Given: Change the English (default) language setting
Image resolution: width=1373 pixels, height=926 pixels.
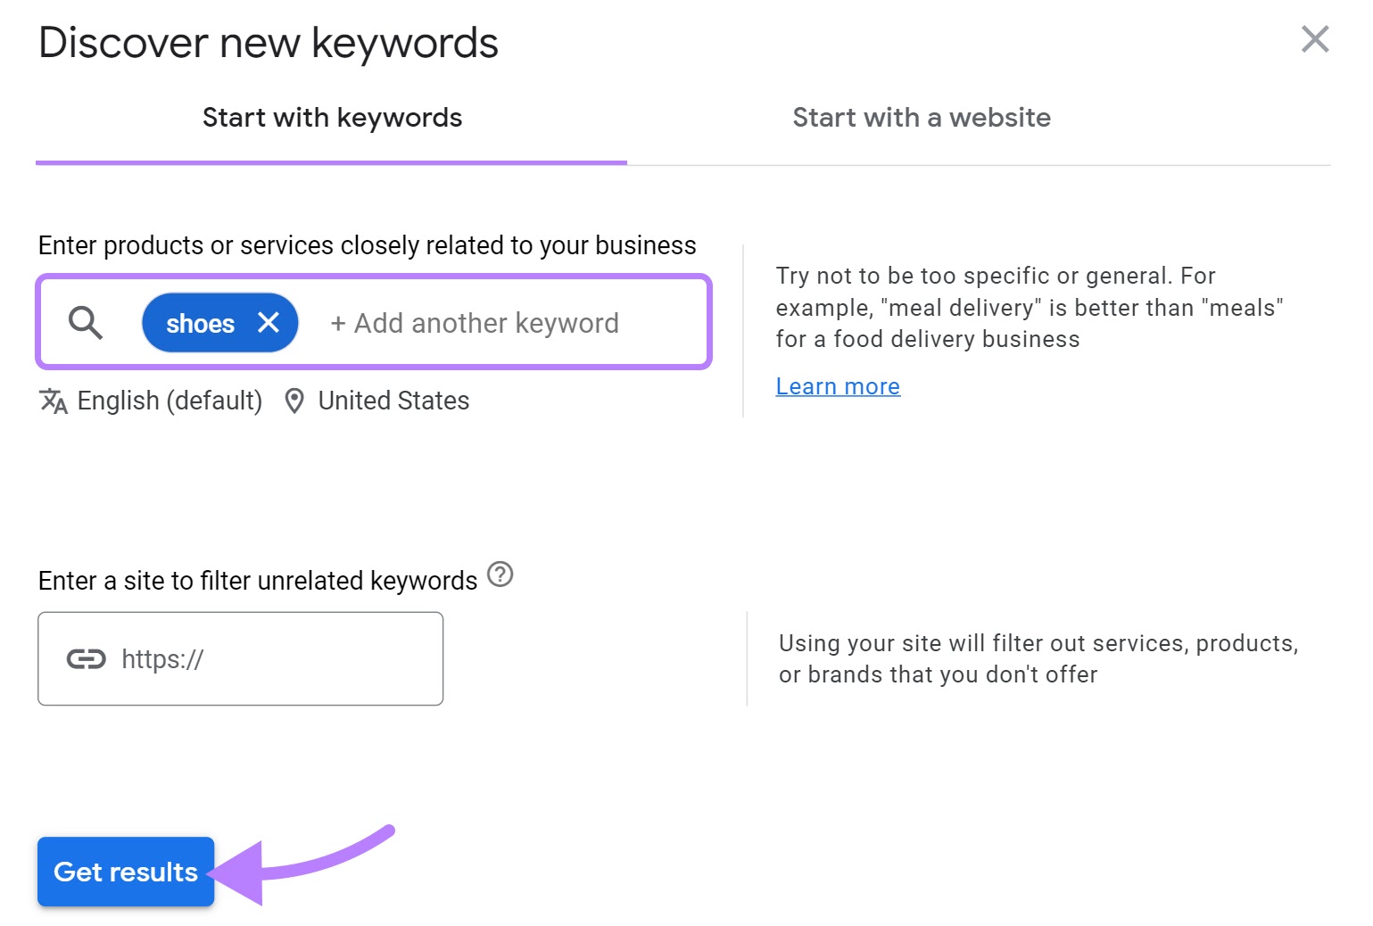Looking at the screenshot, I should tap(169, 401).
